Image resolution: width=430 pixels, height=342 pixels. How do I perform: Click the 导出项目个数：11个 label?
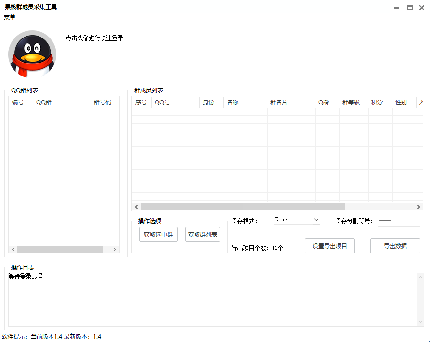tap(257, 248)
